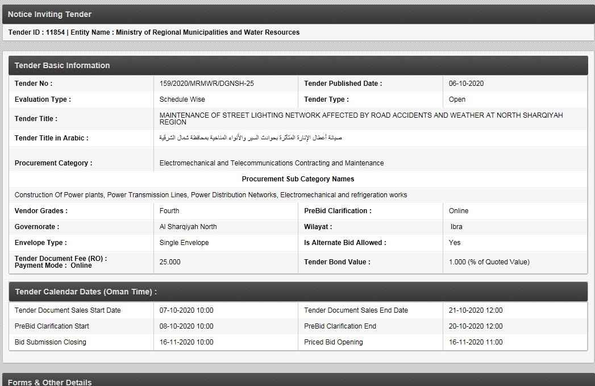This screenshot has width=595, height=386.
Task: Click the Electromechanical and Telecommunications procurement category value
Action: tap(271, 163)
